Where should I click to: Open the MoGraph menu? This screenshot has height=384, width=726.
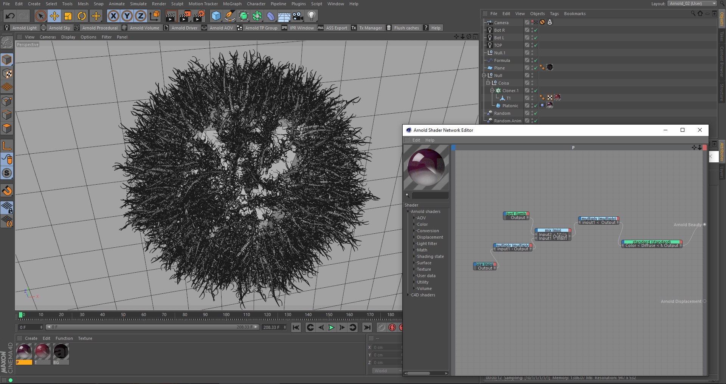[x=232, y=4]
